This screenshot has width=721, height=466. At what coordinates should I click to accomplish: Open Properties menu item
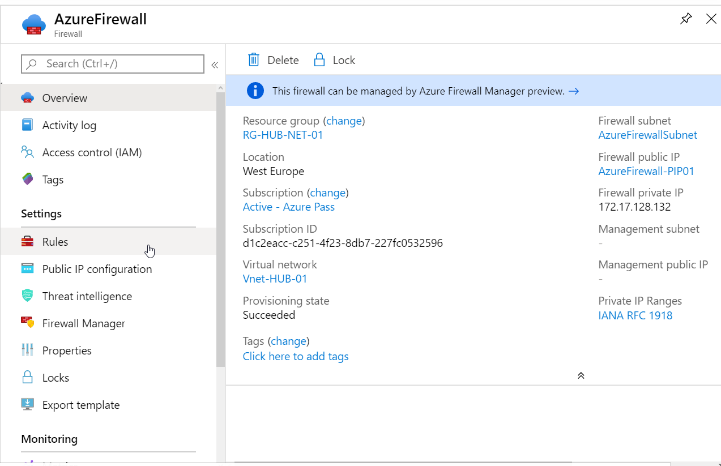[108, 350]
